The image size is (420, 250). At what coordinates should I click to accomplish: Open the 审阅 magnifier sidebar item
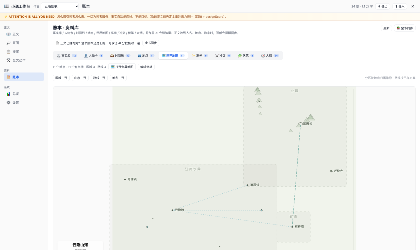[x=24, y=43]
